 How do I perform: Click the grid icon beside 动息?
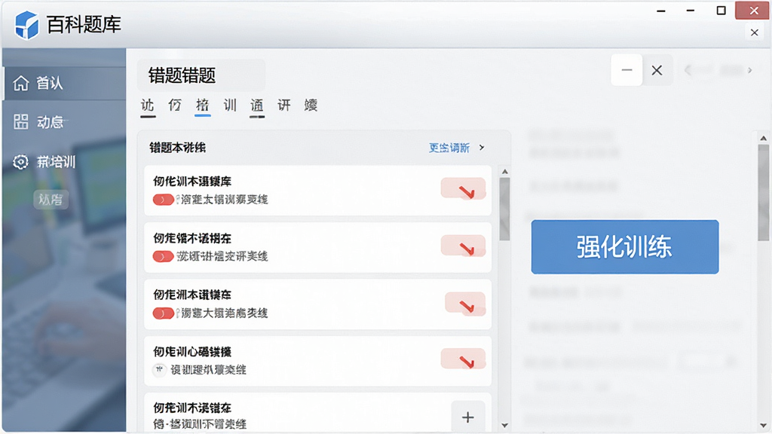pyautogui.click(x=20, y=121)
